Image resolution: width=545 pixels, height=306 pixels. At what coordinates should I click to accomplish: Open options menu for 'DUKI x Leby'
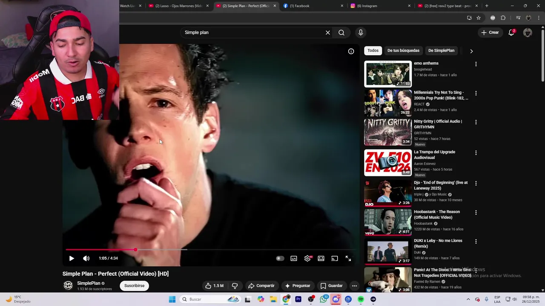click(476, 241)
